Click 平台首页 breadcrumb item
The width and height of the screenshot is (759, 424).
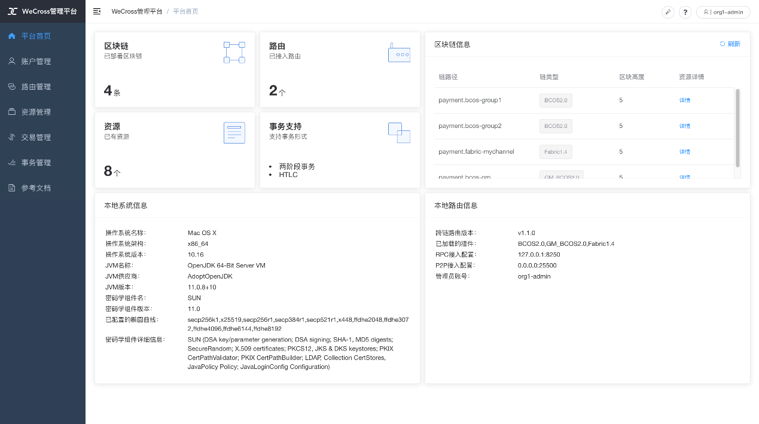[x=185, y=11]
